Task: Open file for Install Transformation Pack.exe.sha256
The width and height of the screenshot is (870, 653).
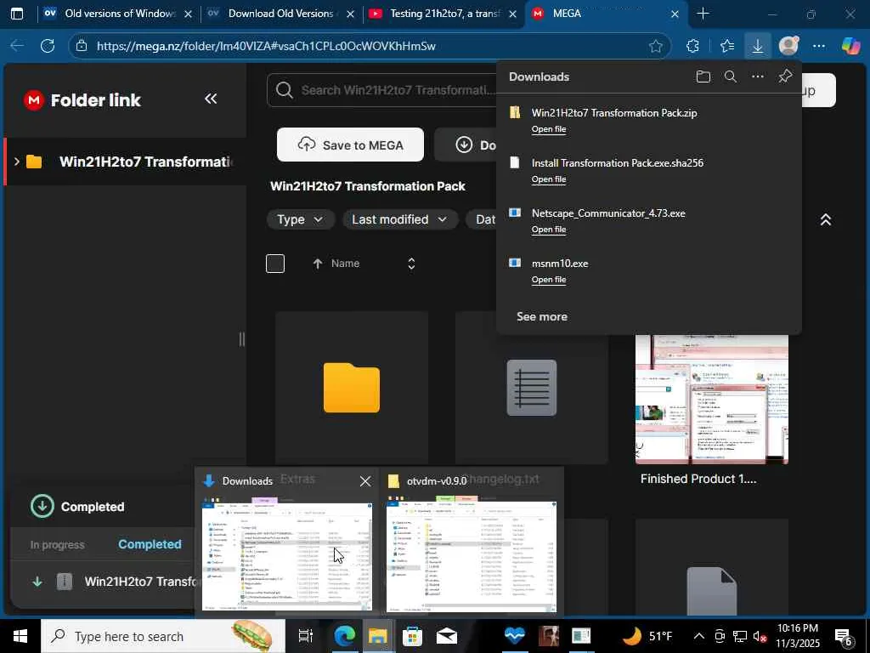Action: point(549,179)
